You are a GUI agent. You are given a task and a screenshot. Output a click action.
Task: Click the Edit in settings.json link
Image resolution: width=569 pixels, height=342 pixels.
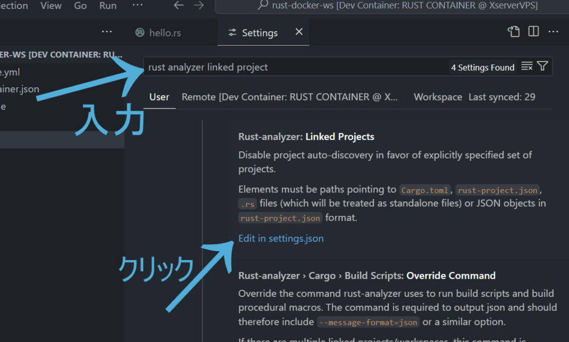tap(281, 238)
